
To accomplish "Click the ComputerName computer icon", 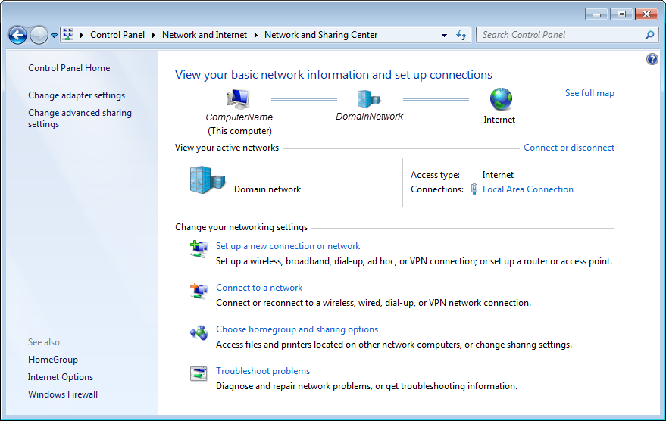I will (238, 98).
